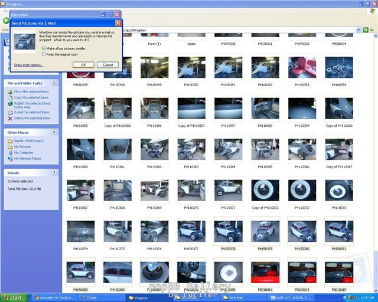Click OK in Send Pictures dialog
The height and width of the screenshot is (302, 378).
click(x=83, y=65)
